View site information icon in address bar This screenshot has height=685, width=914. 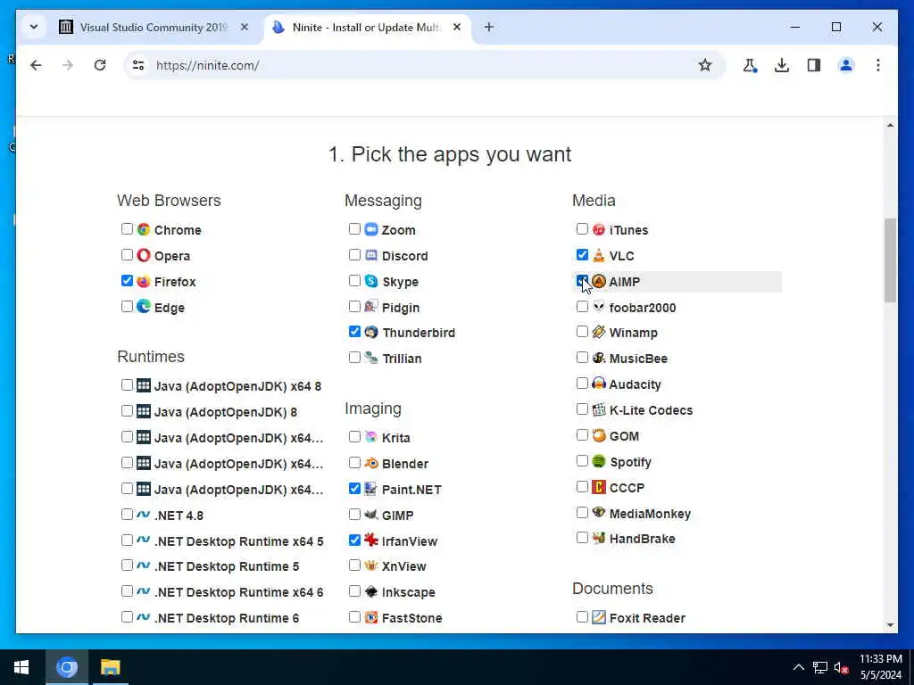pos(138,65)
